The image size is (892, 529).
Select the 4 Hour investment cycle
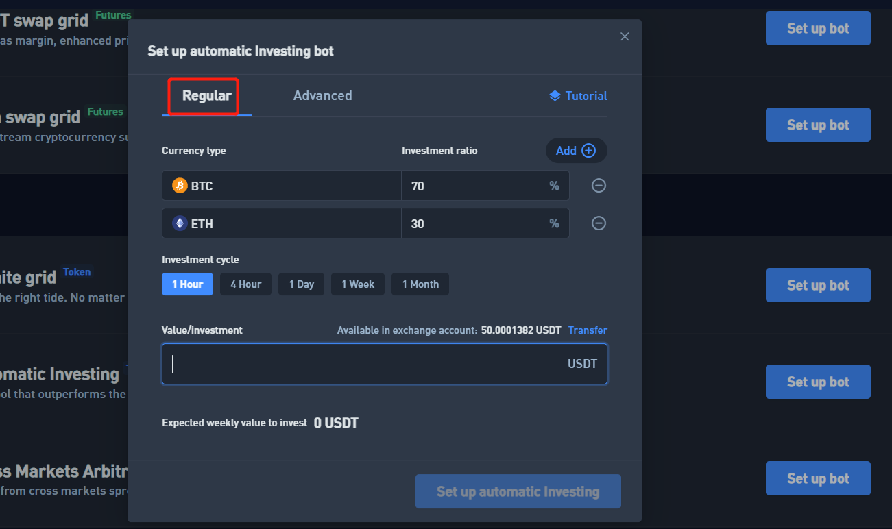(245, 284)
